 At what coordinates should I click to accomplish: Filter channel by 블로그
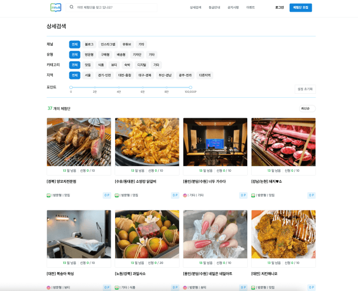click(89, 44)
